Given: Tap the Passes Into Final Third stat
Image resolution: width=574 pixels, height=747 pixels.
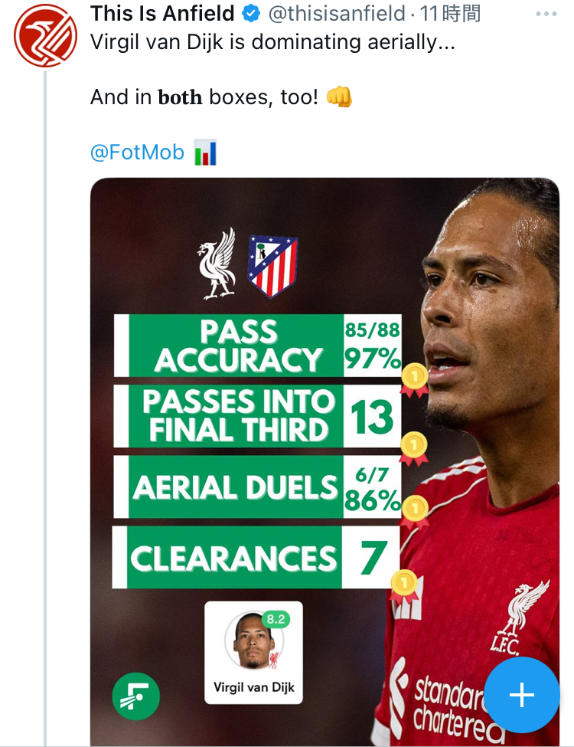Looking at the screenshot, I should (258, 416).
